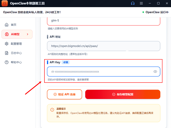This screenshot has width=171, height=128.
Task: Click the API Key input field
Action: (x=104, y=71)
